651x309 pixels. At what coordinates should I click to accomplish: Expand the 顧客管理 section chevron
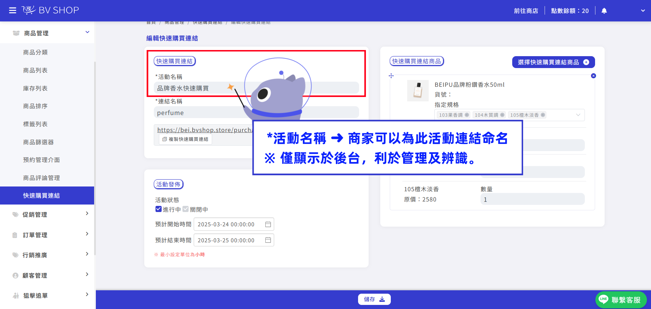(x=87, y=274)
